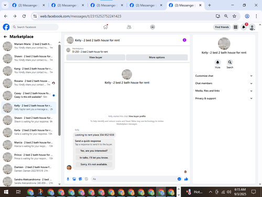Send a thumbs-up like

[x=186, y=179]
